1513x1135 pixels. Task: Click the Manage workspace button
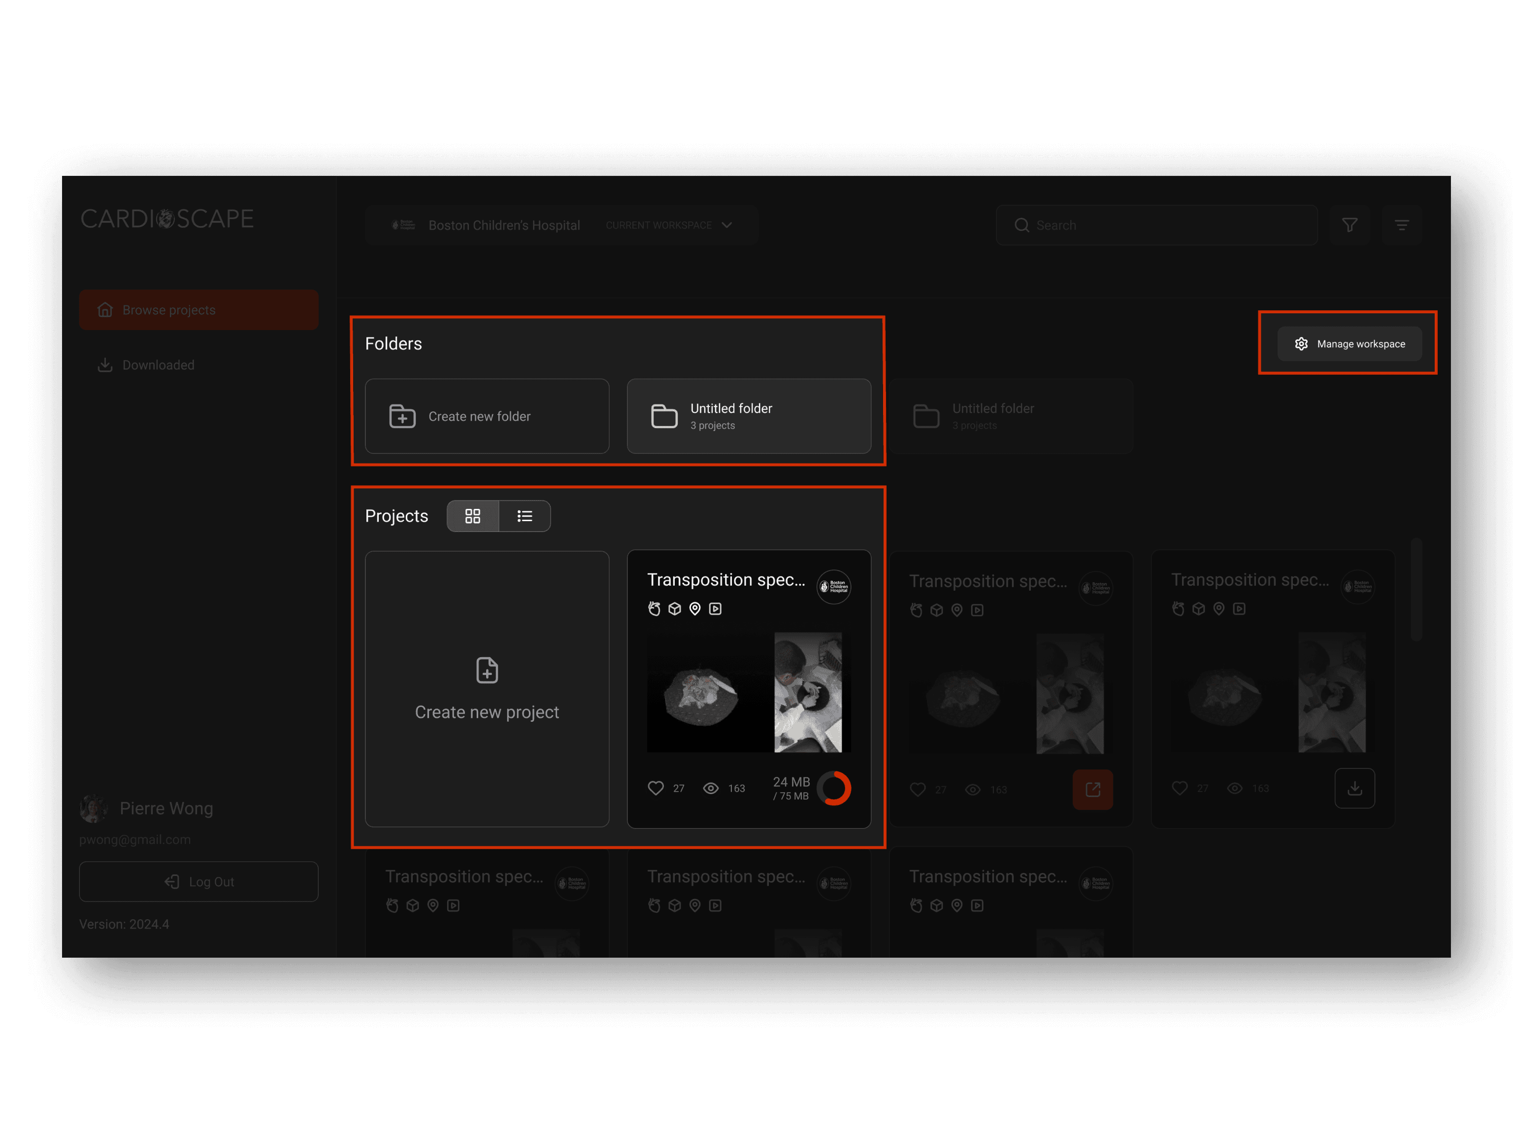(1349, 343)
